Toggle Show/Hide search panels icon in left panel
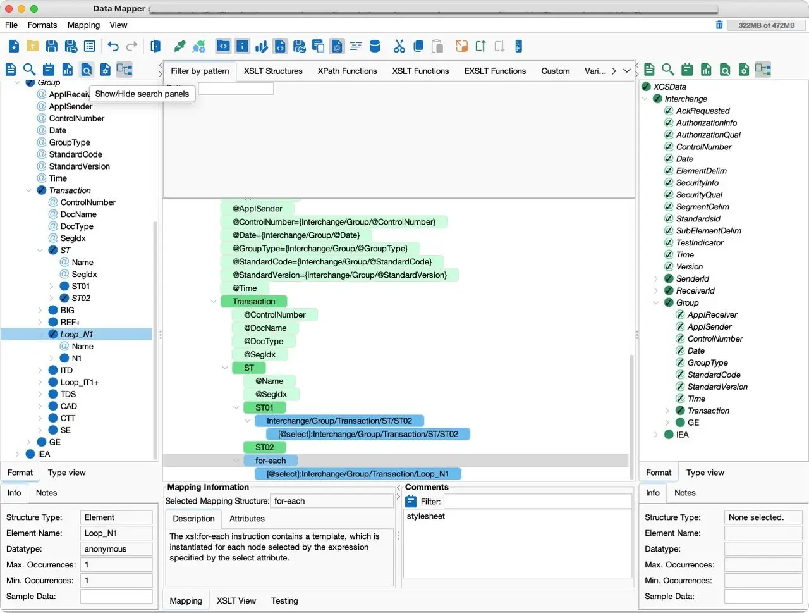 pyautogui.click(x=87, y=70)
